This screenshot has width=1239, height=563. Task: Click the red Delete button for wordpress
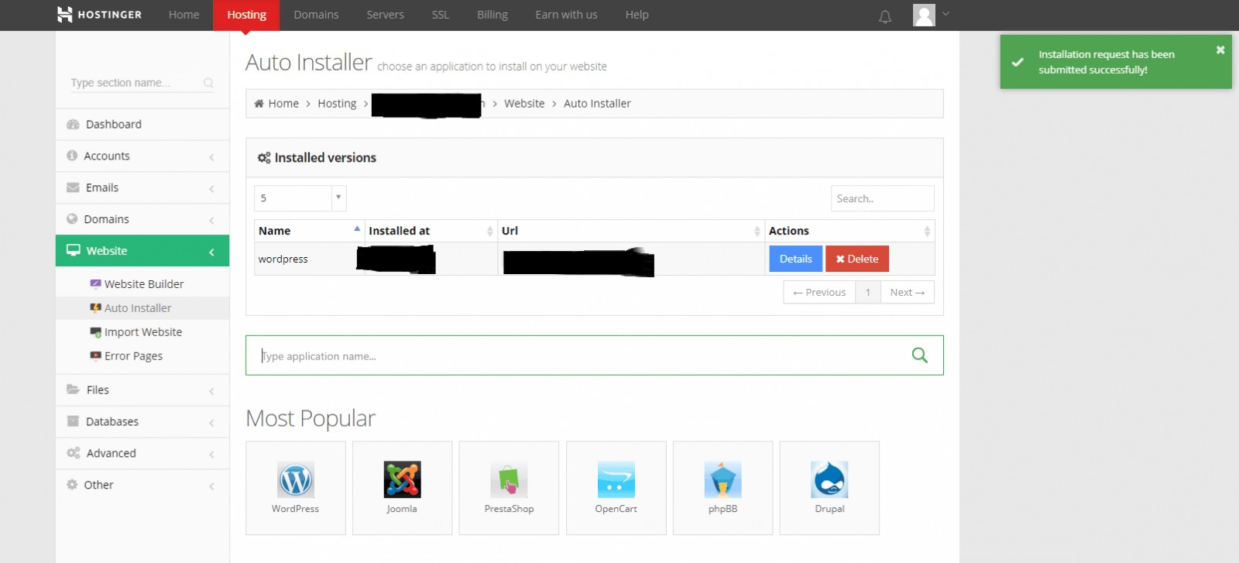pos(857,259)
